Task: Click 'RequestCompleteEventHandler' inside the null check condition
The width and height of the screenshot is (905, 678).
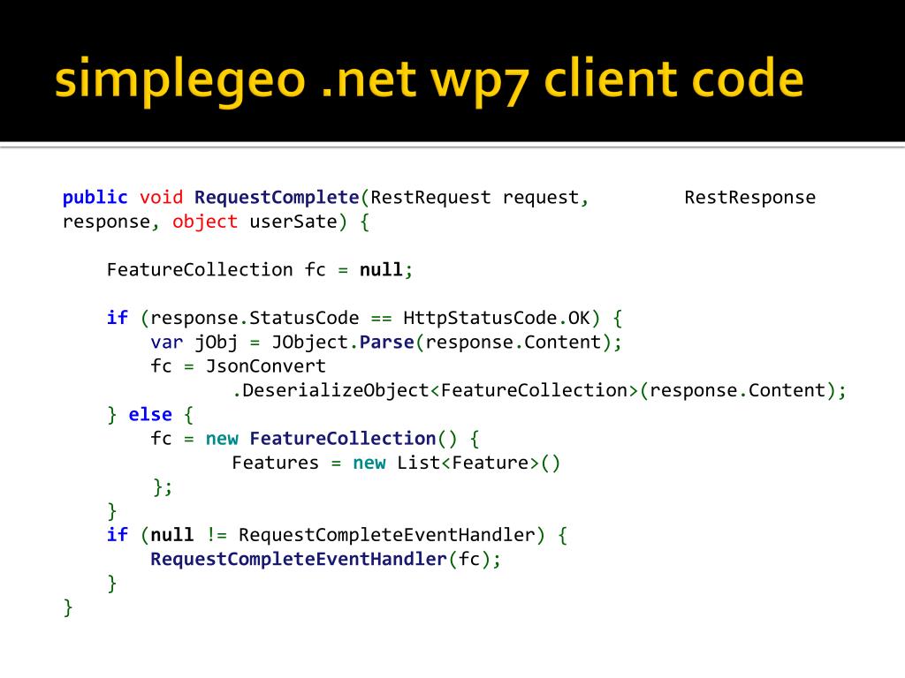Action: tap(387, 536)
